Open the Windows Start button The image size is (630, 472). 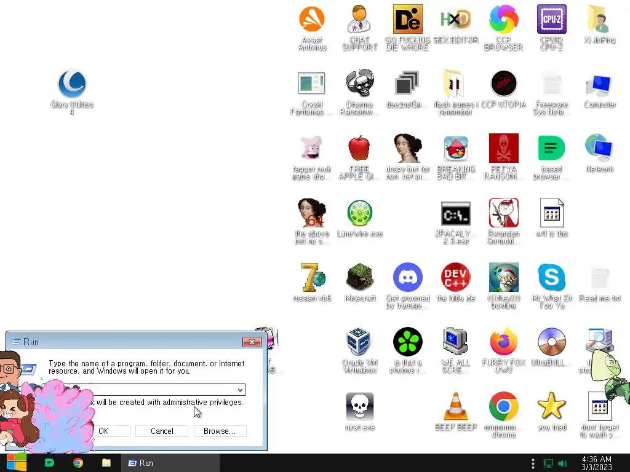[17, 463]
